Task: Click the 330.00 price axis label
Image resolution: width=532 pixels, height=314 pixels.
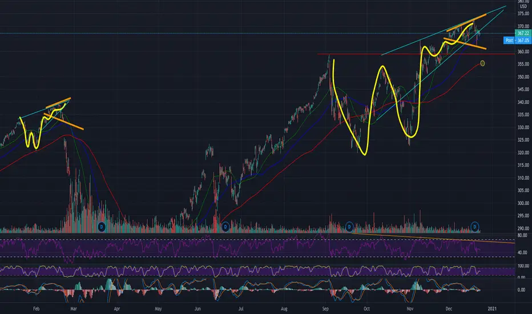Action: click(x=523, y=127)
